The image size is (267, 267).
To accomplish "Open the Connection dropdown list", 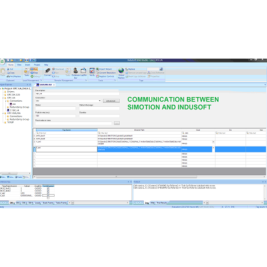I will (100, 101).
